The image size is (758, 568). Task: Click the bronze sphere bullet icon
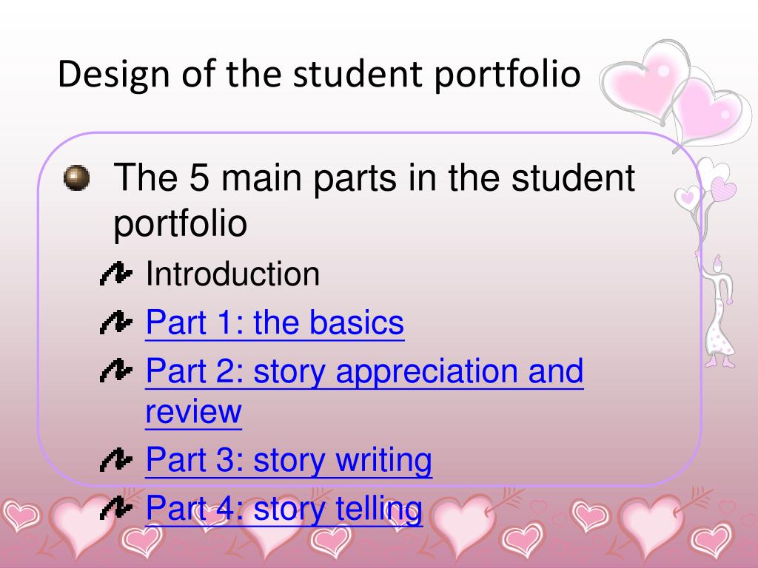[76, 177]
